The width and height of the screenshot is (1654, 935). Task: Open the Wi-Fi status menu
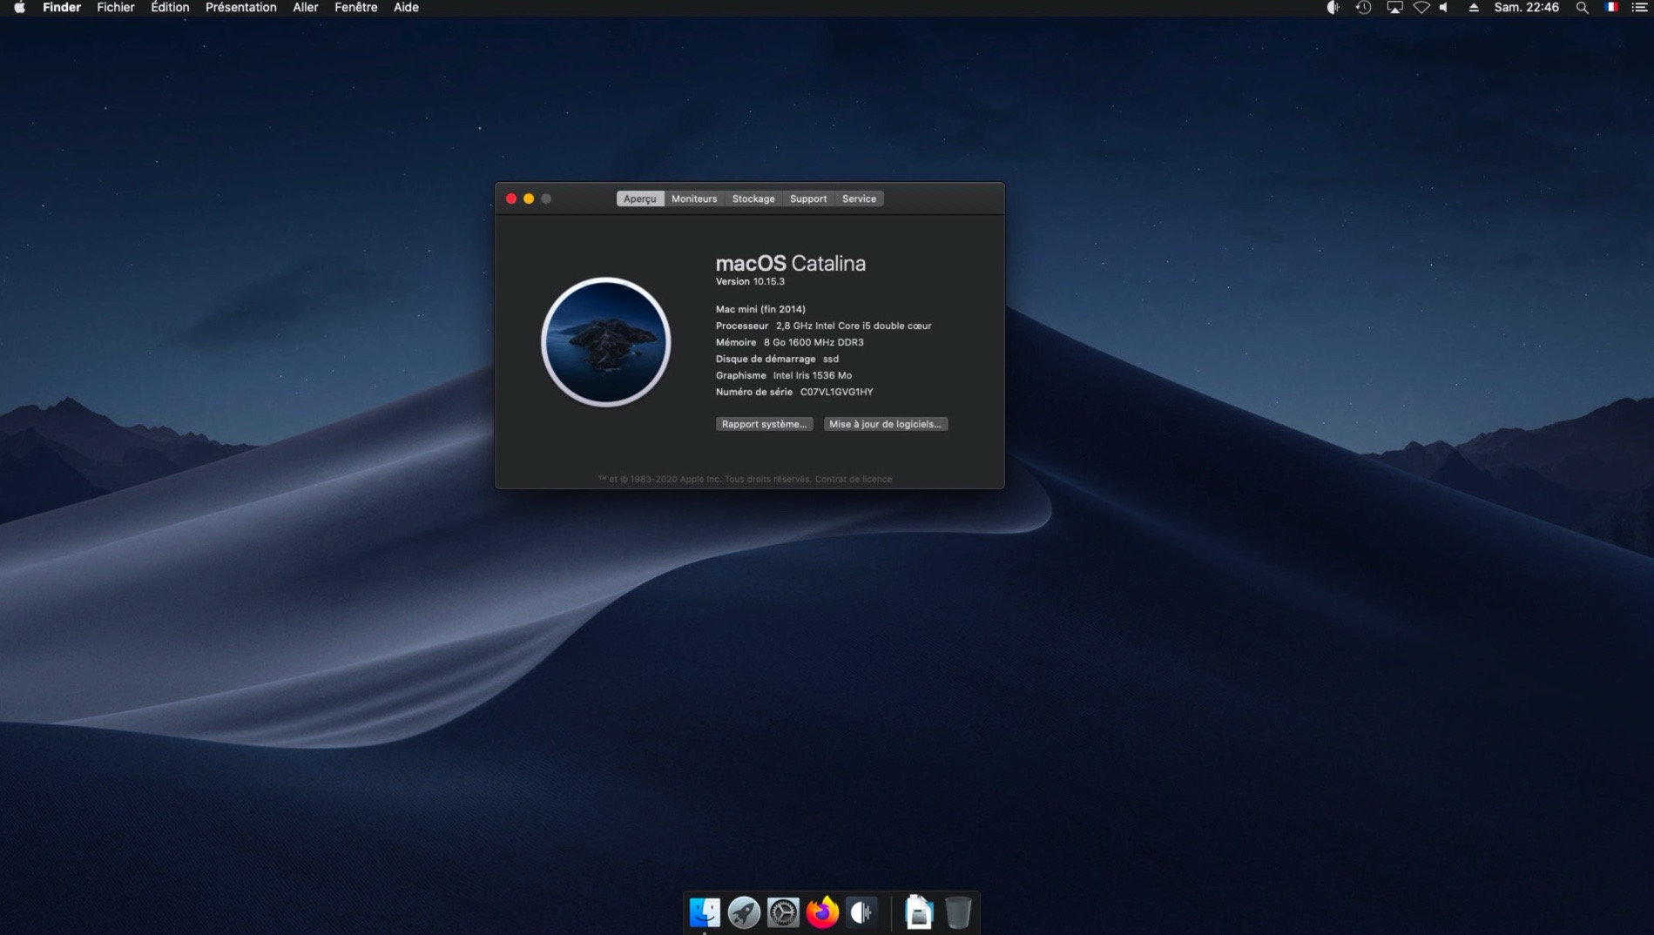[x=1421, y=8]
